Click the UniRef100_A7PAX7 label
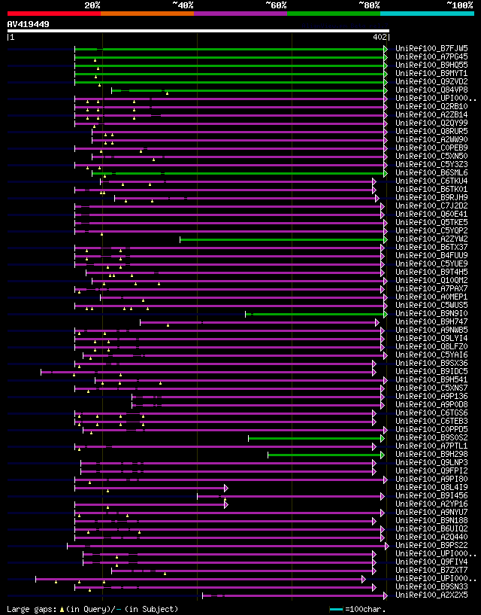Image resolution: width=481 pixels, height=615 pixels. [431, 288]
